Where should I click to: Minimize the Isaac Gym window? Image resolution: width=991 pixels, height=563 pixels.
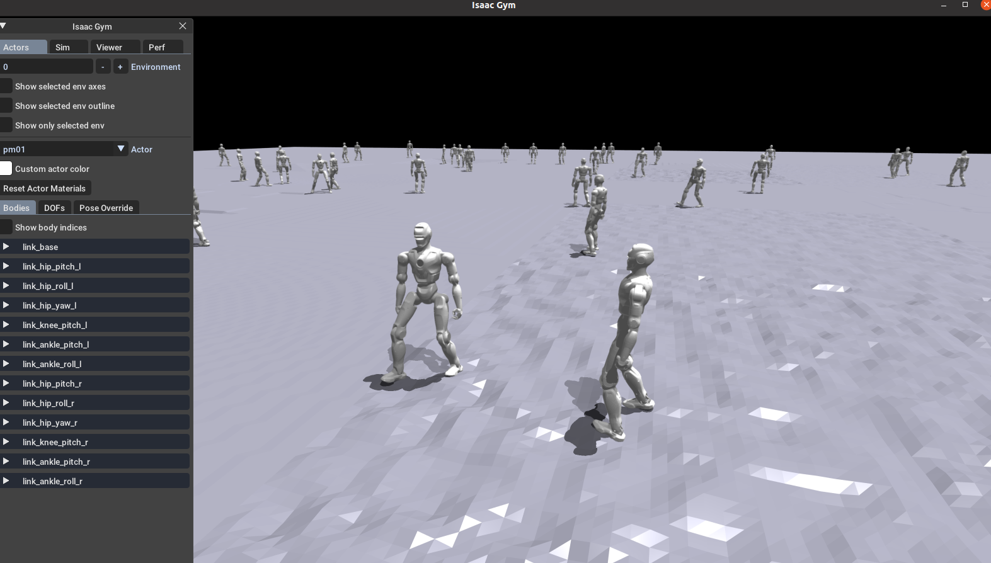944,5
